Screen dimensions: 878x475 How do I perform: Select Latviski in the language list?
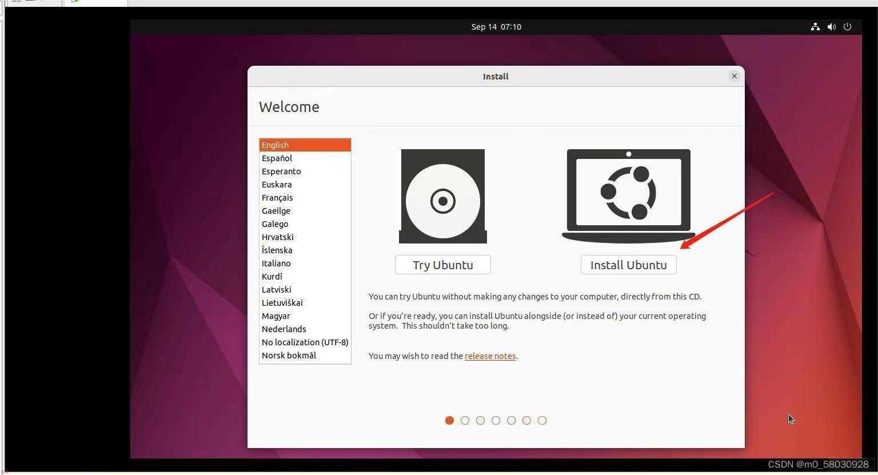(x=305, y=290)
